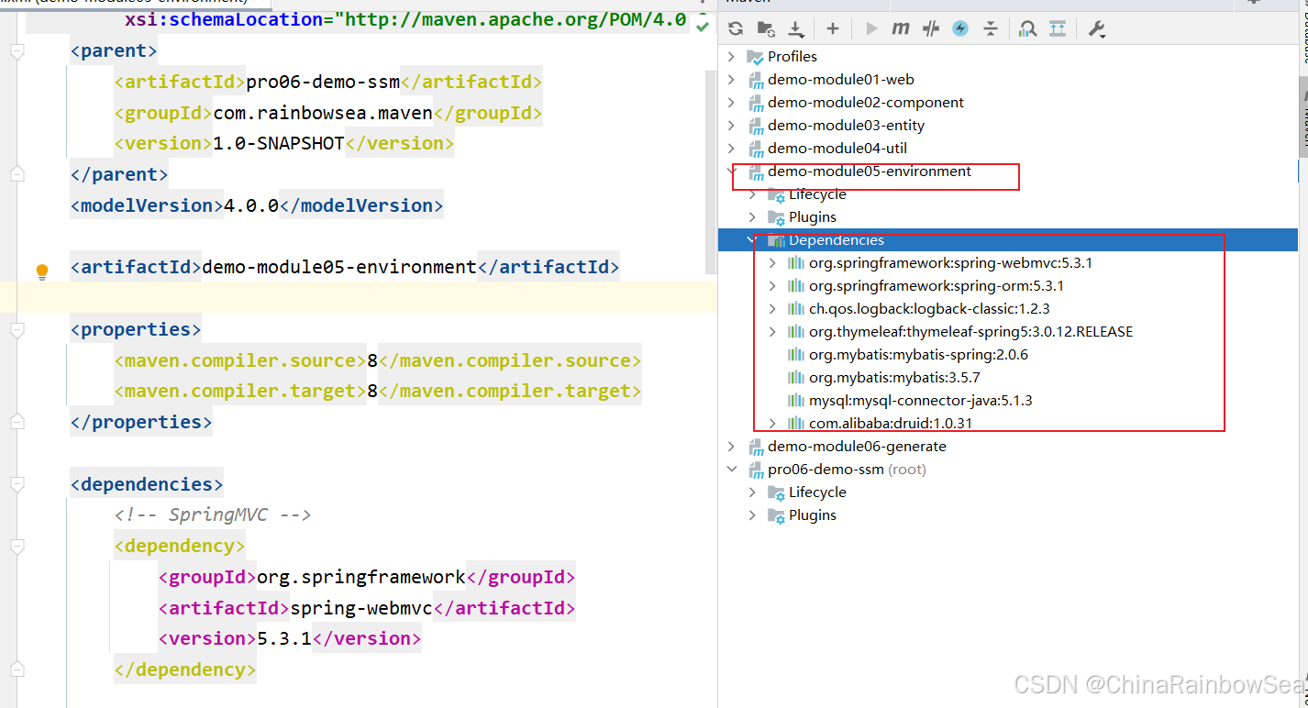Download sources and documentation icon
This screenshot has height=708, width=1308.
[796, 28]
